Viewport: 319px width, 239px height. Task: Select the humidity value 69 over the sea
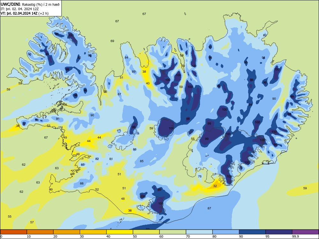112,41
